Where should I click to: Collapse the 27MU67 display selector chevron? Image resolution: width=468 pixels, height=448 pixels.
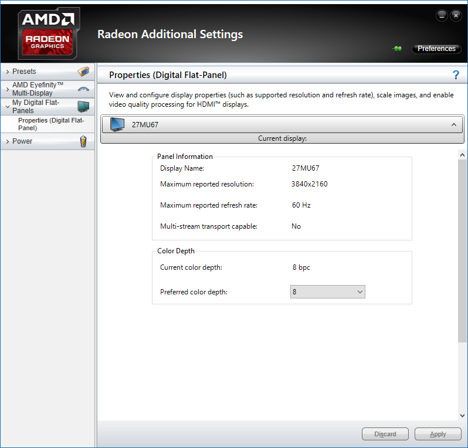(x=454, y=124)
